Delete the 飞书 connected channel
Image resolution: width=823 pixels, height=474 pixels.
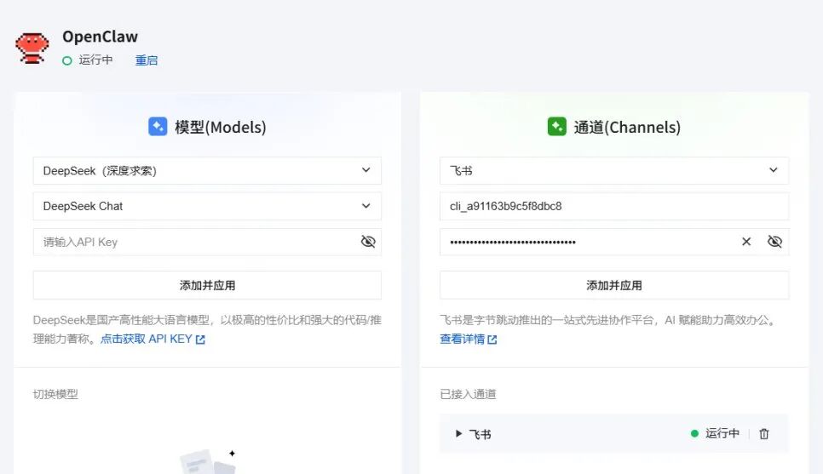click(x=764, y=434)
